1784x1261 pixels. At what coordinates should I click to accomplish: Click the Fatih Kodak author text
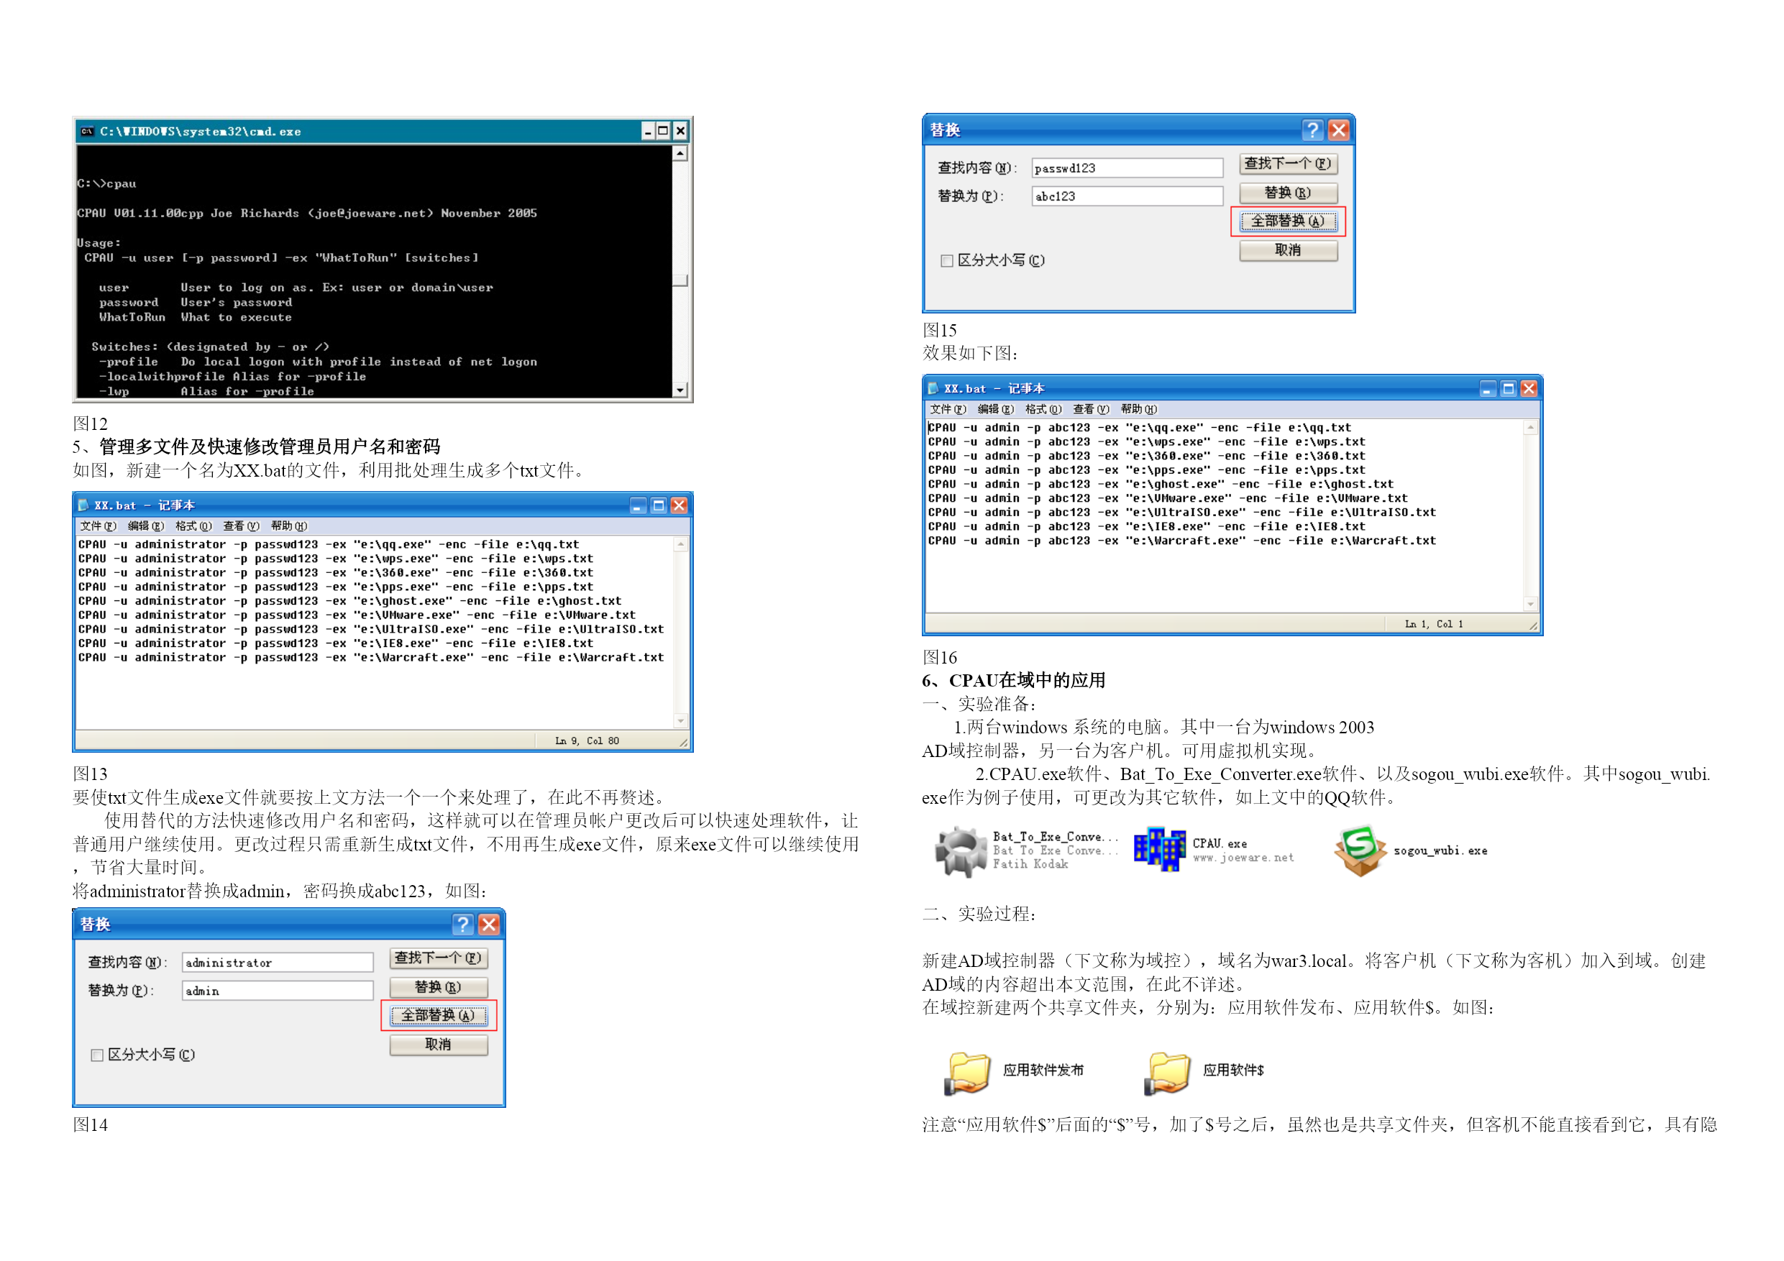pyautogui.click(x=1030, y=864)
